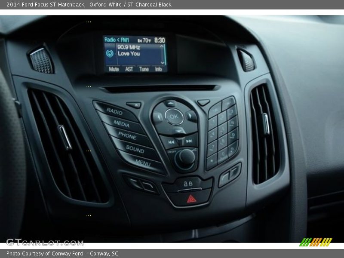
Task: Click the left air vent adjuster tab
Action: (65, 138)
